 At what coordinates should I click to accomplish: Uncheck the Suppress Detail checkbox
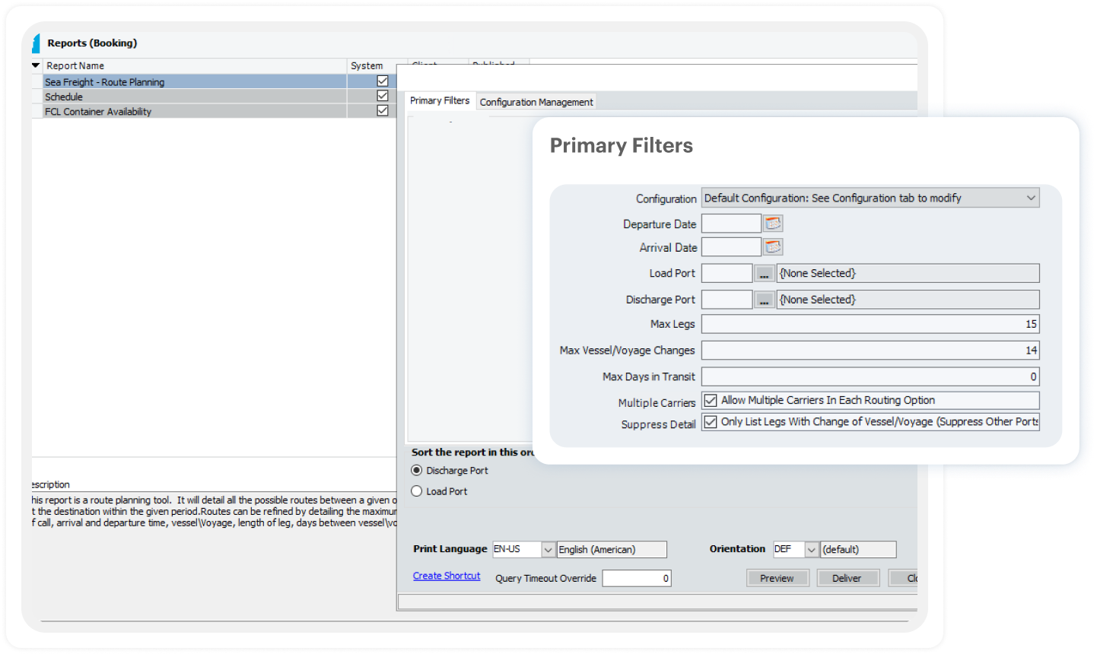coord(711,422)
